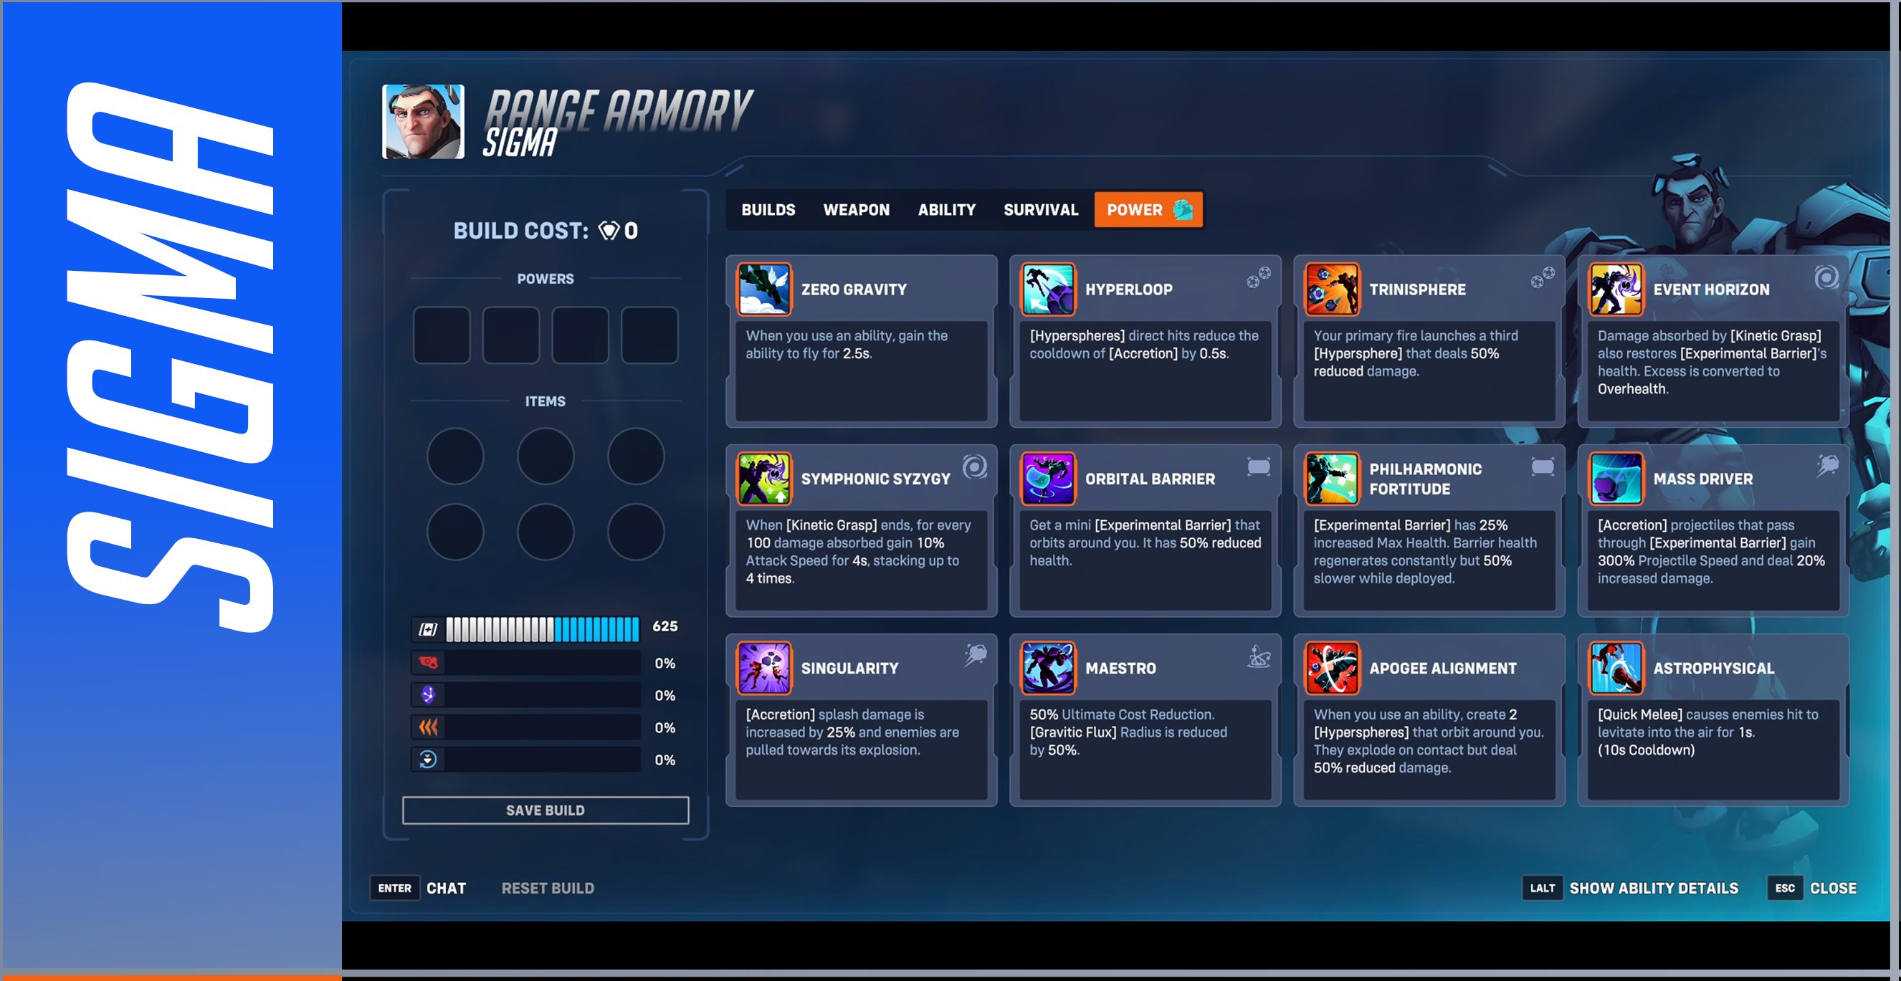Click the Gravitic Flux tag icon on Maestro
Screen dimensions: 1901x981
[1259, 656]
